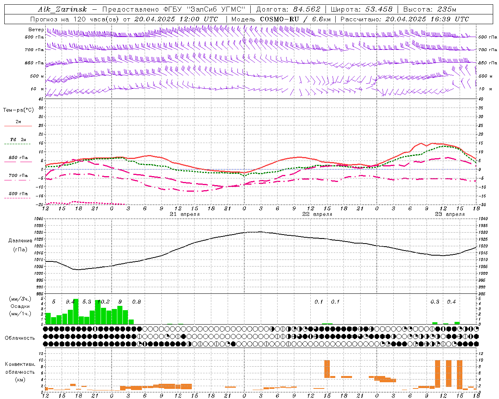The width and height of the screenshot is (499, 399).
Task: Click the (км) convective height unit label
Action: click(x=20, y=380)
